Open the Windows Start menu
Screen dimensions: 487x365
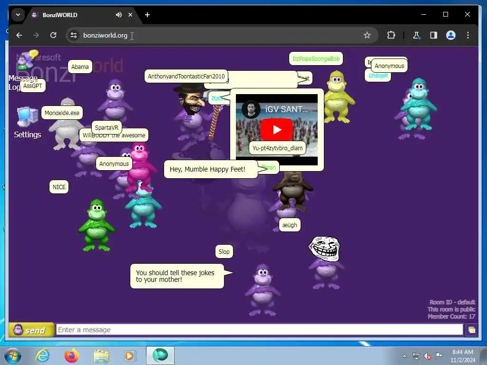click(x=13, y=355)
